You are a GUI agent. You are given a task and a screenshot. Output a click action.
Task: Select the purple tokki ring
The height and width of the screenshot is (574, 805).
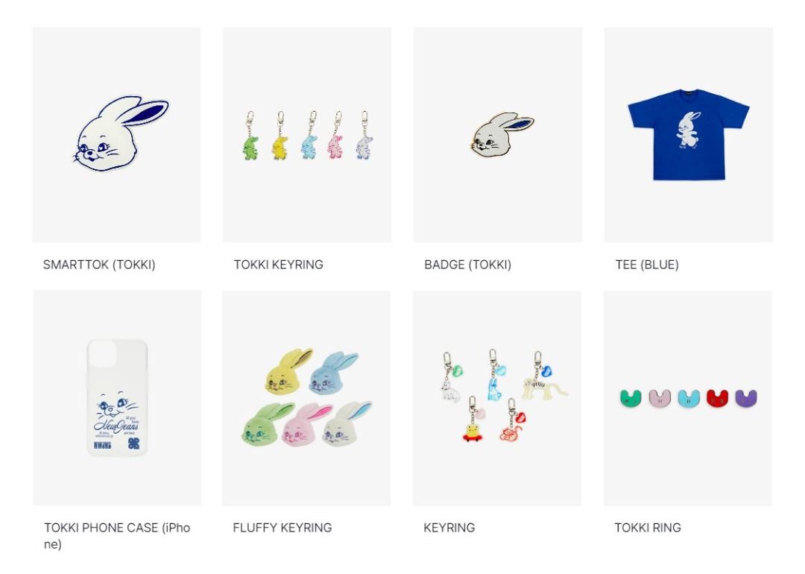click(746, 398)
